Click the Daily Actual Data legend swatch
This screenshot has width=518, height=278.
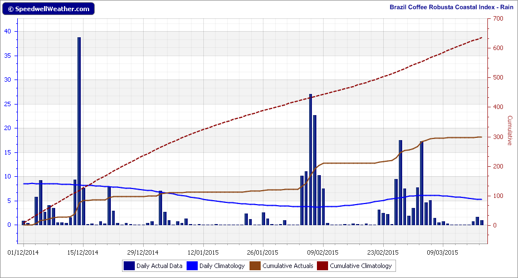129,266
